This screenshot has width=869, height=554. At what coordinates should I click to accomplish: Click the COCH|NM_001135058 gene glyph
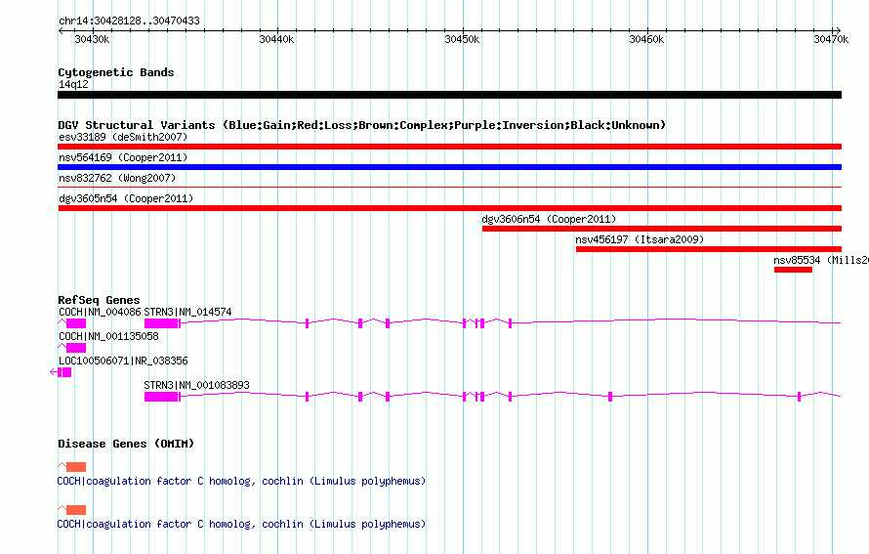(72, 348)
